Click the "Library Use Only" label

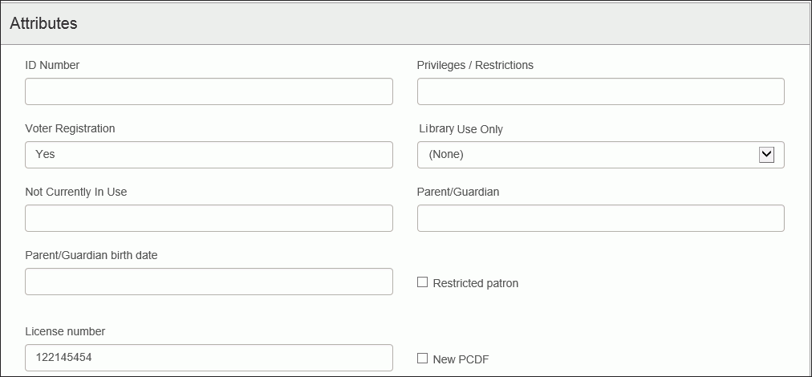click(x=461, y=129)
